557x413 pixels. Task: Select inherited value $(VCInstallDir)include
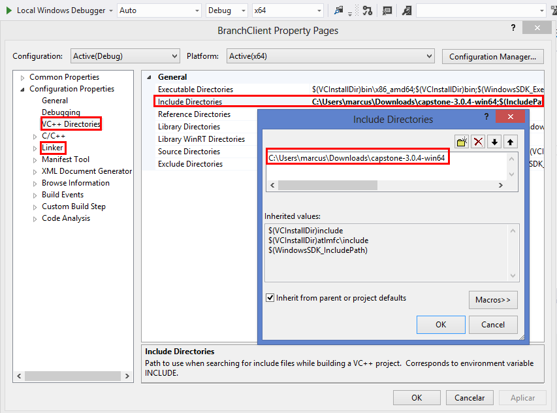tap(306, 230)
